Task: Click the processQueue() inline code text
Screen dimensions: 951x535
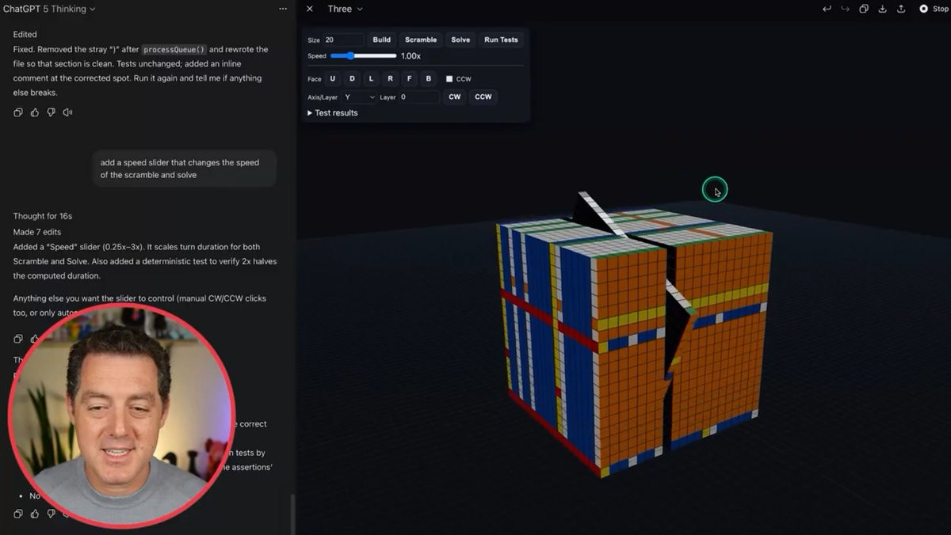Action: [x=174, y=49]
